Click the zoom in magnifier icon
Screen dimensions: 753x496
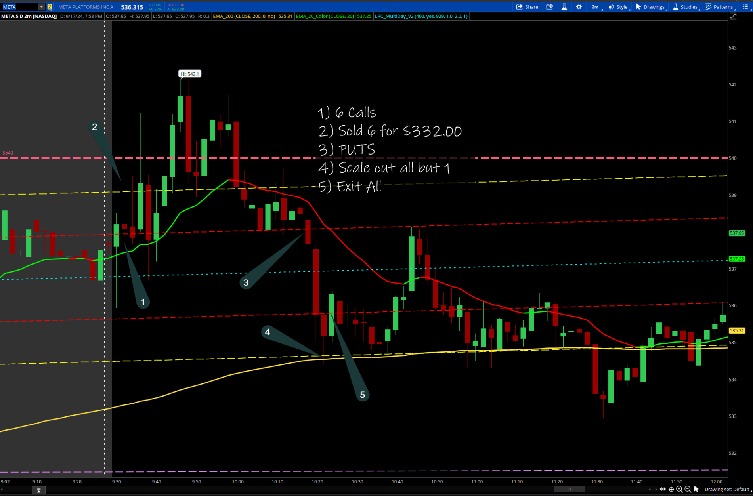(x=679, y=489)
